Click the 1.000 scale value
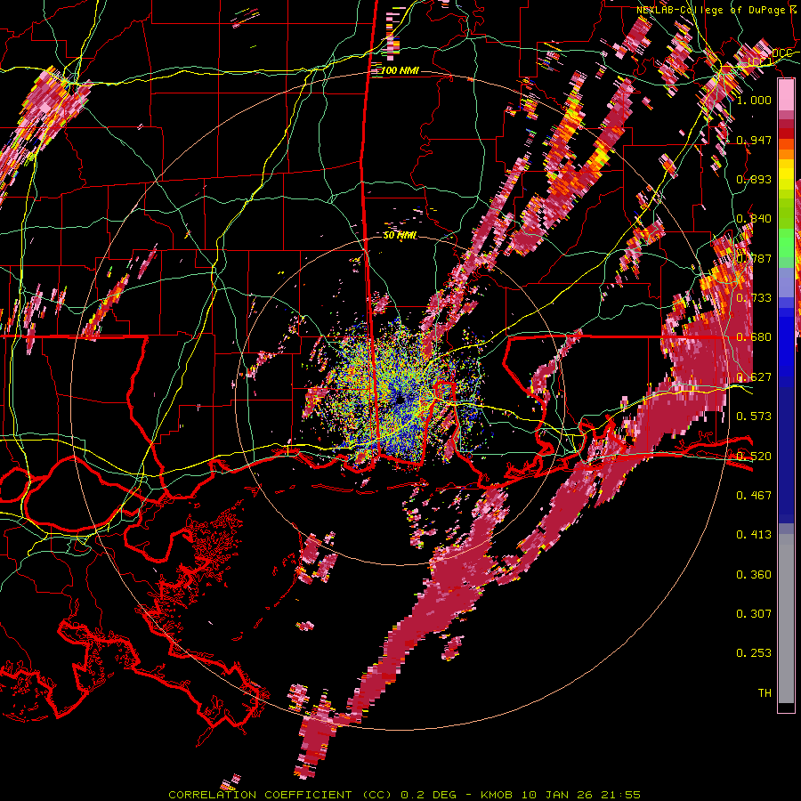The image size is (801, 801). tap(754, 100)
